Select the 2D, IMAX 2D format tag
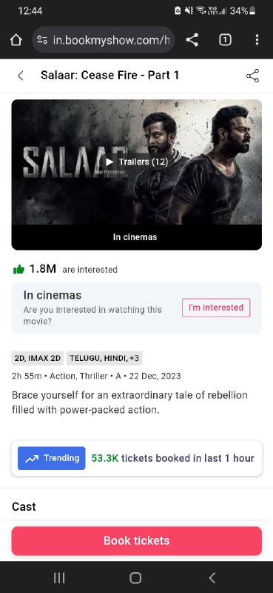The image size is (273, 593). [38, 358]
